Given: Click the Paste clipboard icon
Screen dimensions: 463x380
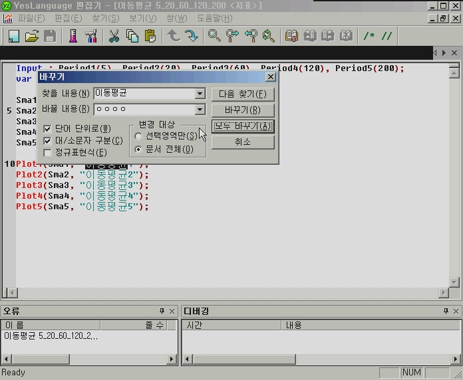Looking at the screenshot, I should pyautogui.click(x=150, y=36).
